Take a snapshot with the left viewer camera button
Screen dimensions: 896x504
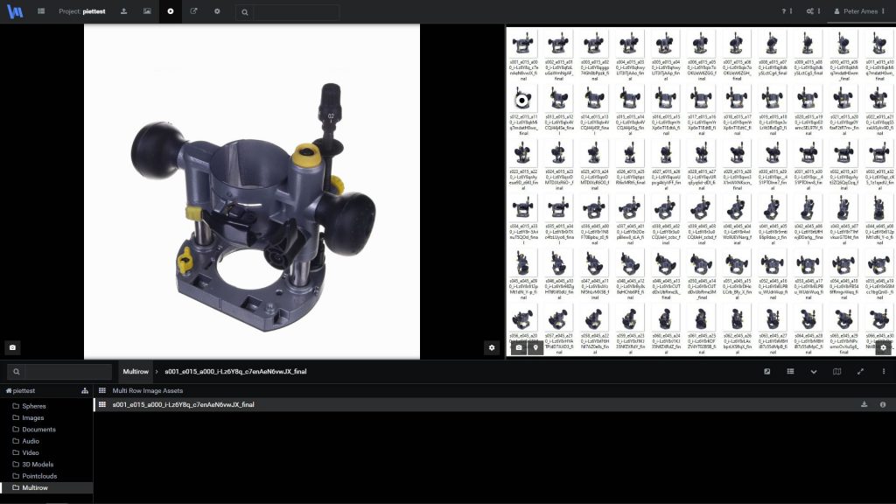(x=12, y=347)
